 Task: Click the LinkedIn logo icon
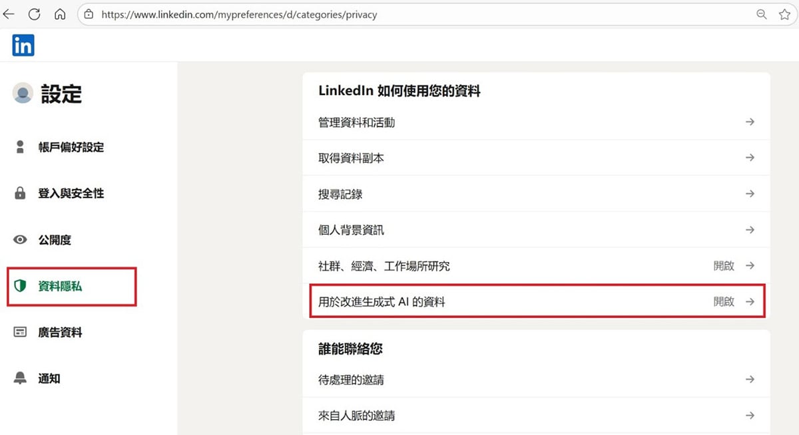coord(23,45)
